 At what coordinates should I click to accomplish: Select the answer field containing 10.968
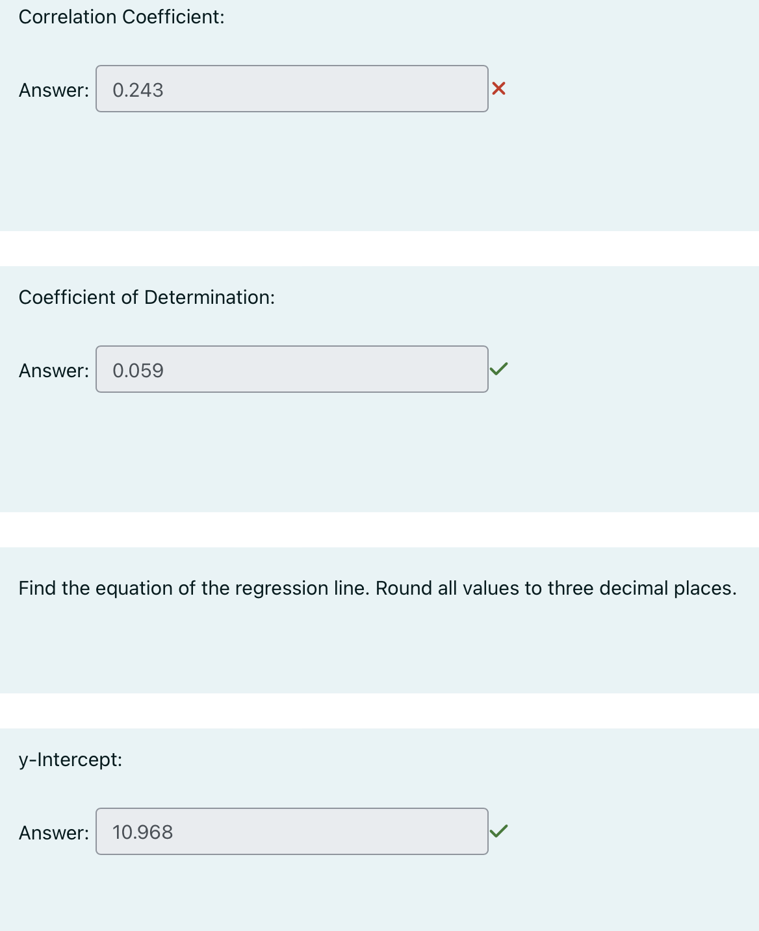click(x=291, y=832)
